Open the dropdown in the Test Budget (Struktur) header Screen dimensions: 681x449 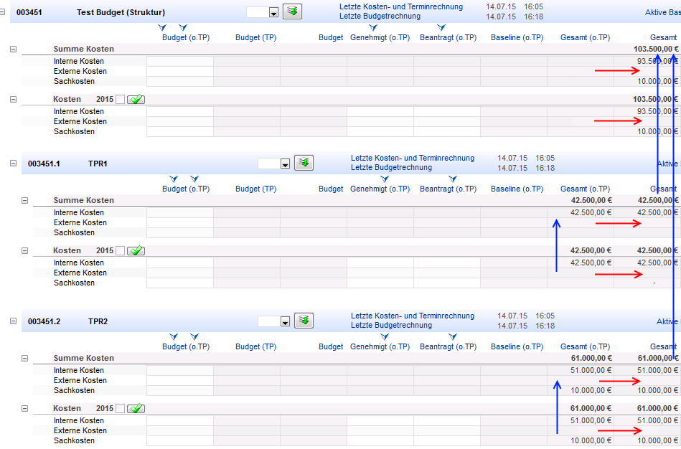273,13
